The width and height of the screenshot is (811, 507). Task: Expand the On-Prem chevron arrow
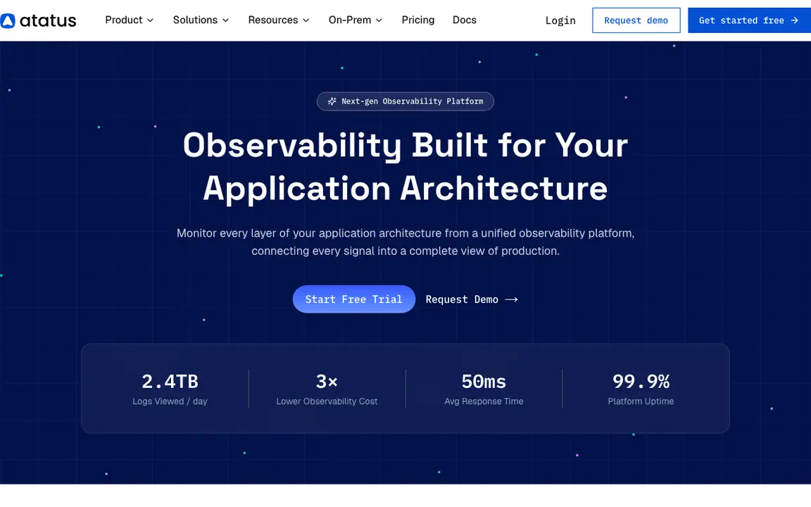379,20
